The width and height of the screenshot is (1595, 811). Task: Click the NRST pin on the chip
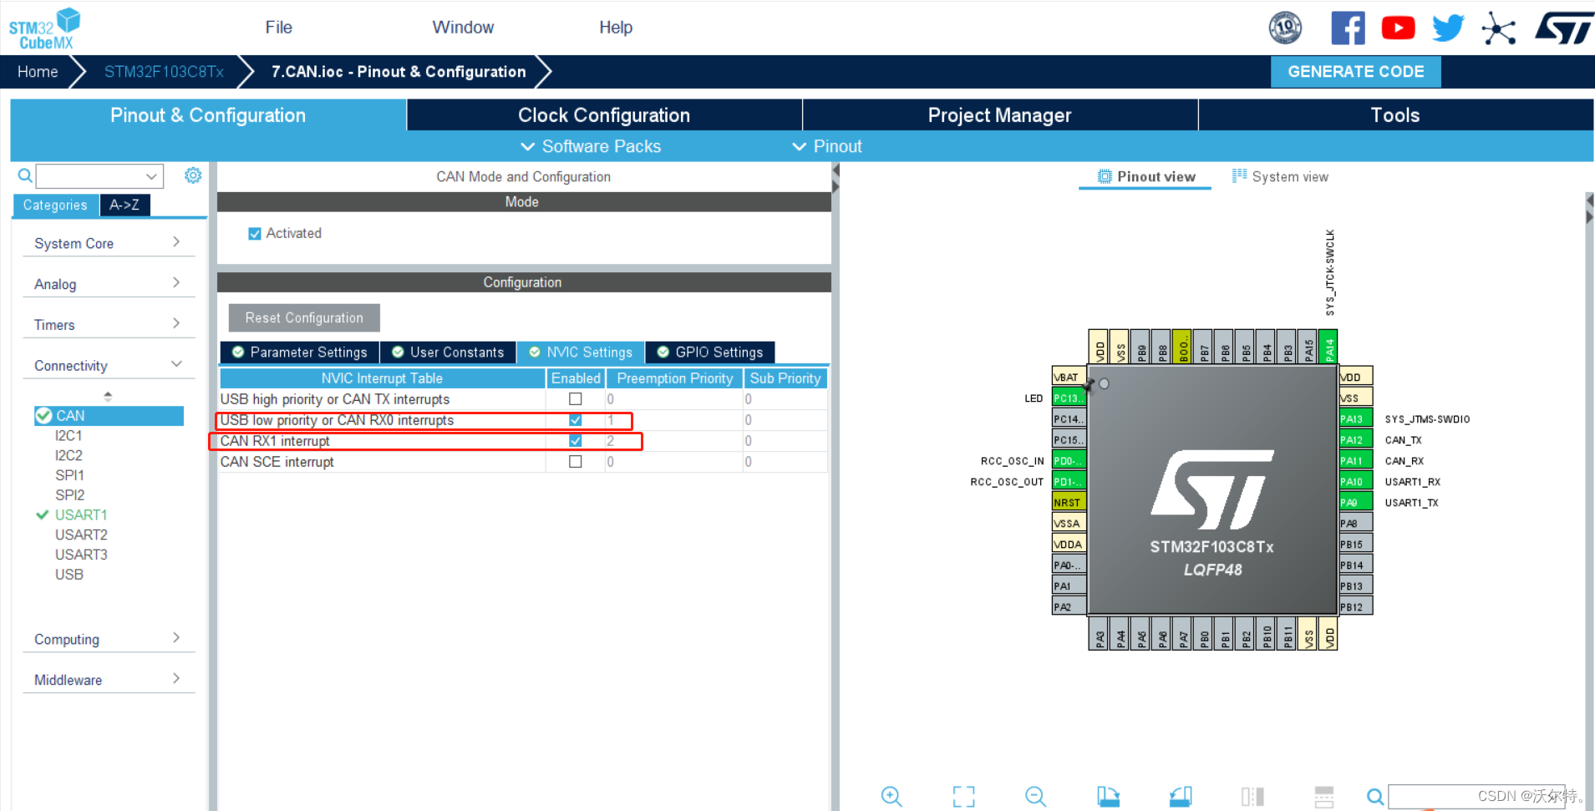pos(1069,502)
